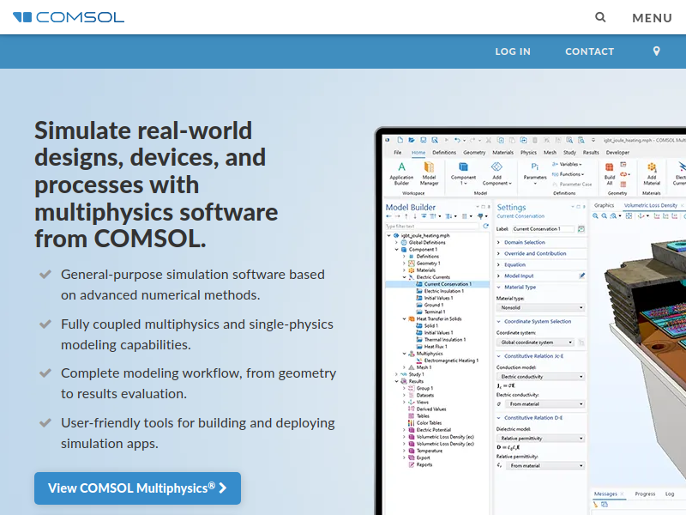Switch to the Geometry ribbon tab
This screenshot has height=515, width=686.
(x=474, y=153)
